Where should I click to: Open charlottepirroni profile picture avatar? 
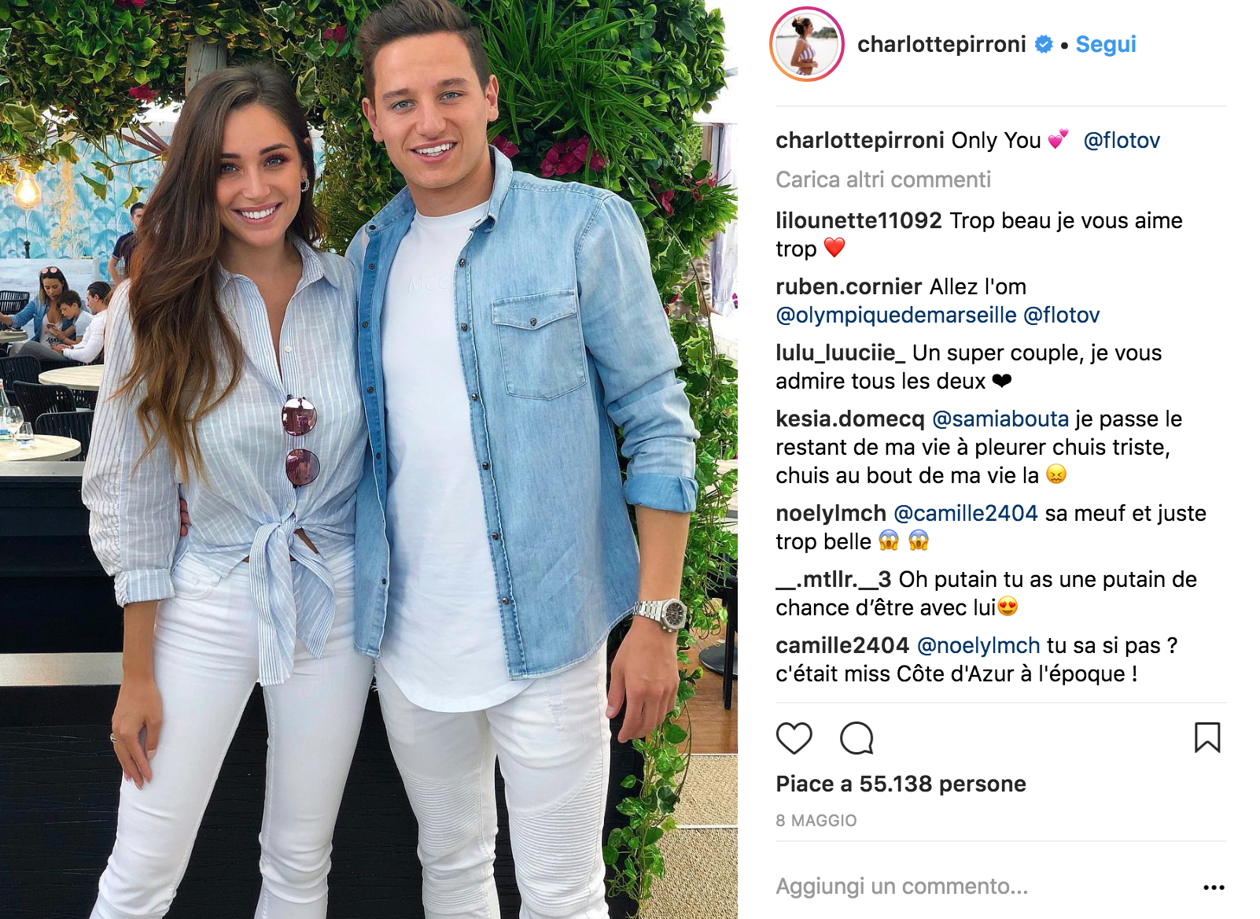[806, 44]
